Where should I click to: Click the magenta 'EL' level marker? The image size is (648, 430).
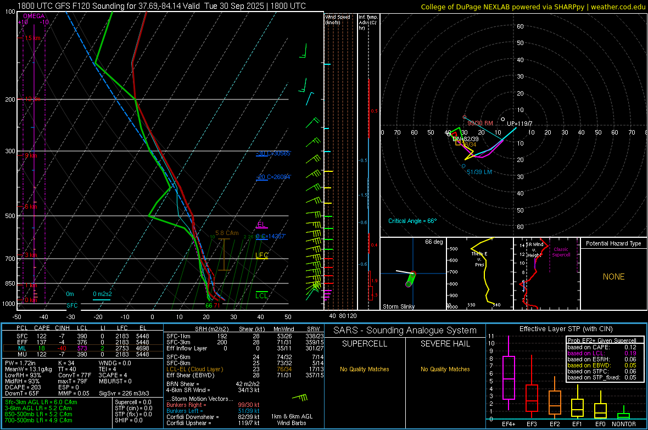[261, 225]
